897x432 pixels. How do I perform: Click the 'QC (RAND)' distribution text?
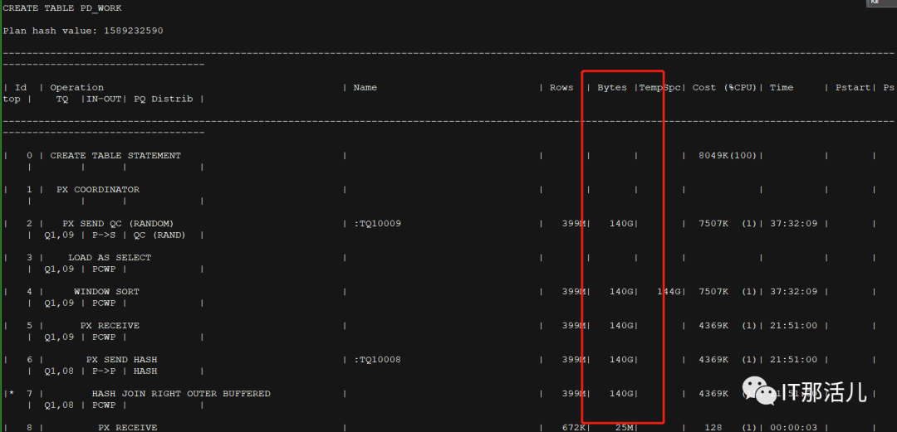[161, 235]
